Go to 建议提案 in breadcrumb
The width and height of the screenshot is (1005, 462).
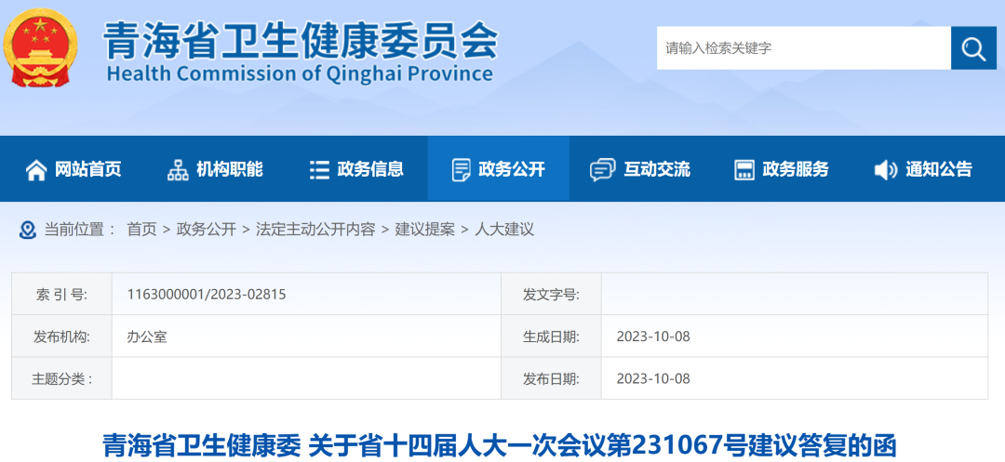[x=424, y=230]
